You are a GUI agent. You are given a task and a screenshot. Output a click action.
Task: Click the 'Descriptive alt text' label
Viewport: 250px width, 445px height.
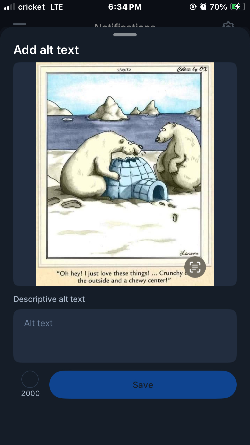pos(49,299)
